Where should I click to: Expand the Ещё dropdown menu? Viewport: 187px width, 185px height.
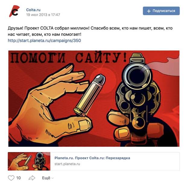tap(48, 178)
